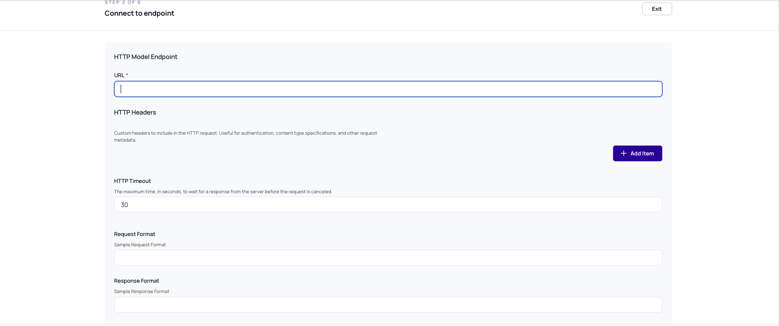
Task: Click the "HTTP Timeout" label
Action: (x=132, y=181)
